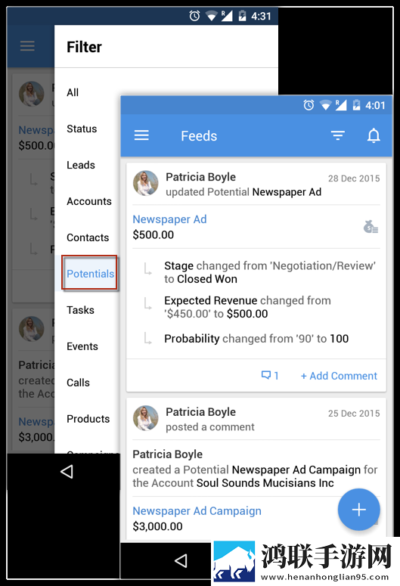Tap the blue floating plus button
Screen dimensions: 400x586
359,510
